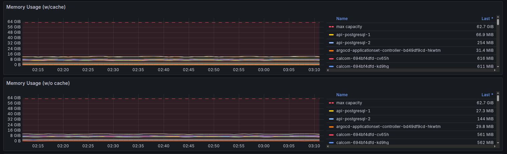507x154 pixels.
Task: Toggle argocd-applicationset-controller series in w/o cache legend
Action: (388, 127)
